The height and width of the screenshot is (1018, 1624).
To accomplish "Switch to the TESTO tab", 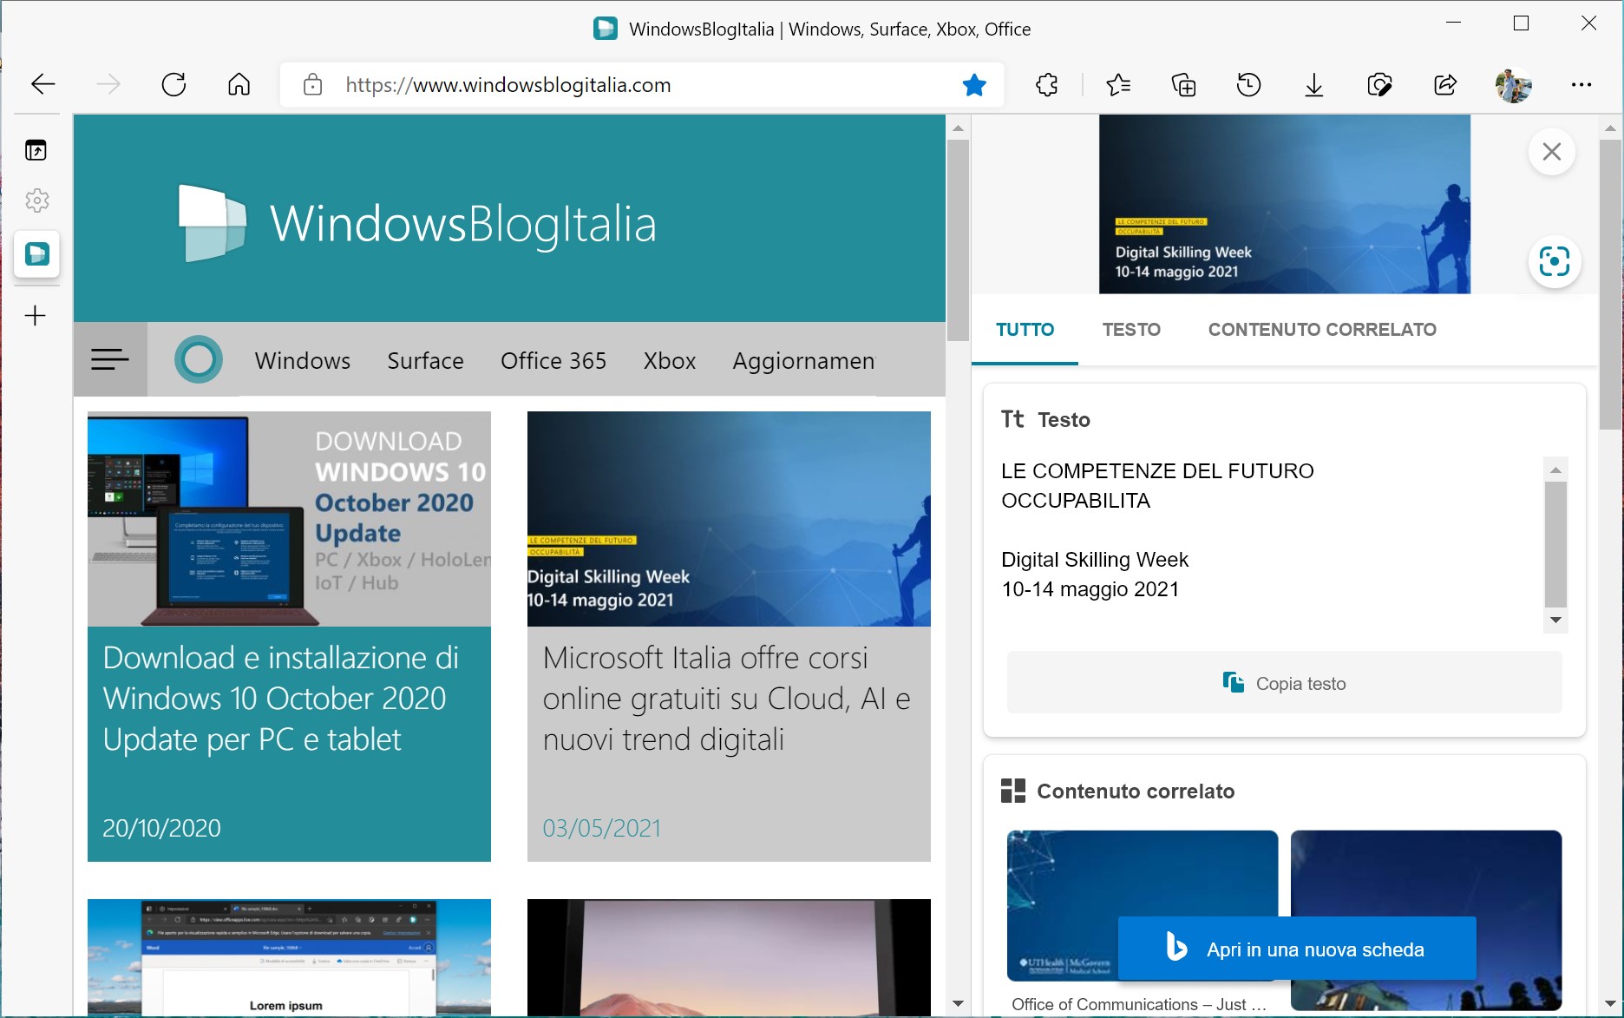I will coord(1131,330).
